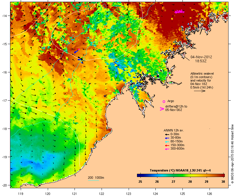Click the blue 30-80m legend arrow

point(167,138)
